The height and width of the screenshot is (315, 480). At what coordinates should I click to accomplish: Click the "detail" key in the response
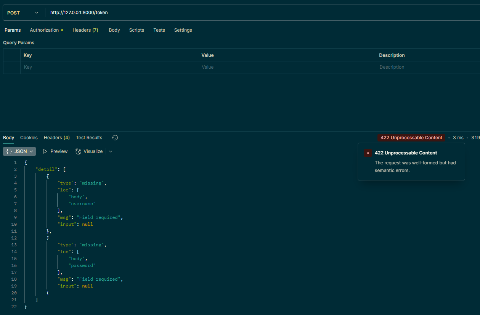[x=47, y=169]
